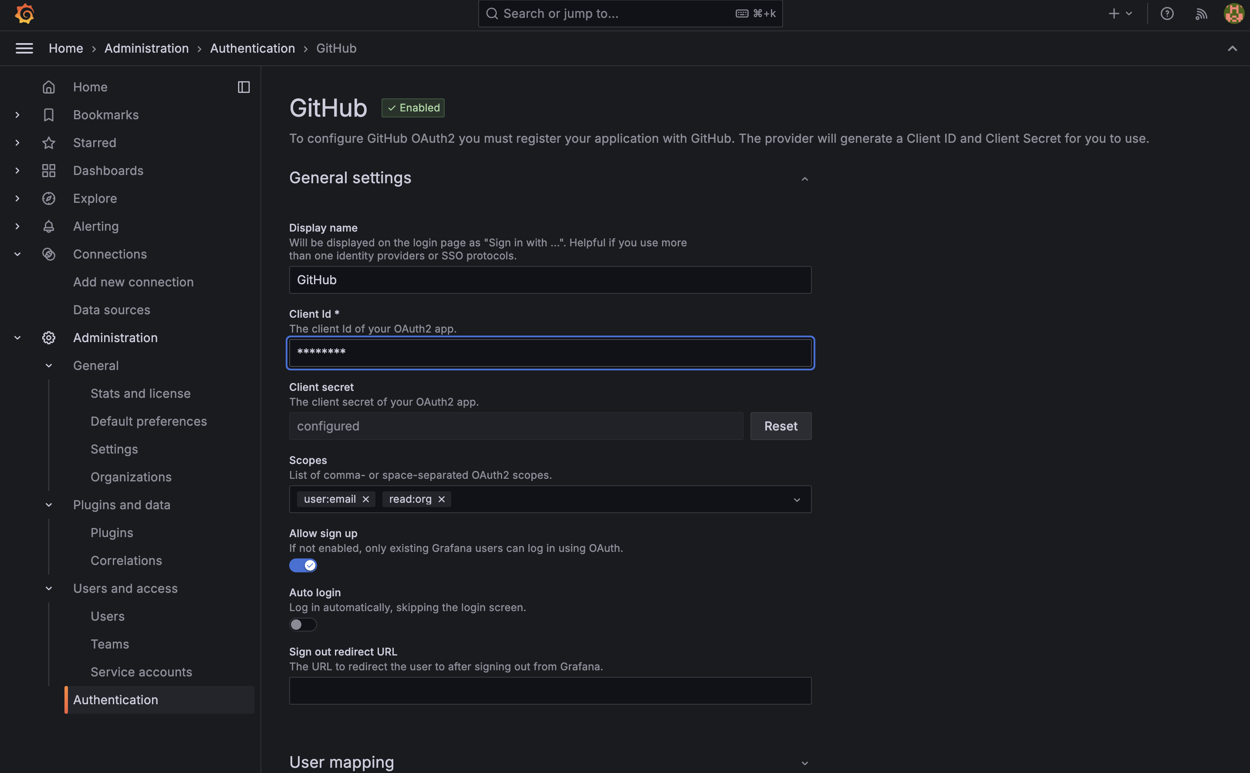Open the search bar
The image size is (1250, 773).
click(629, 13)
